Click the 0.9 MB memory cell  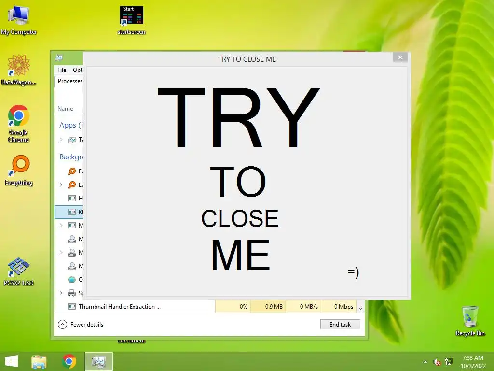[268, 307]
